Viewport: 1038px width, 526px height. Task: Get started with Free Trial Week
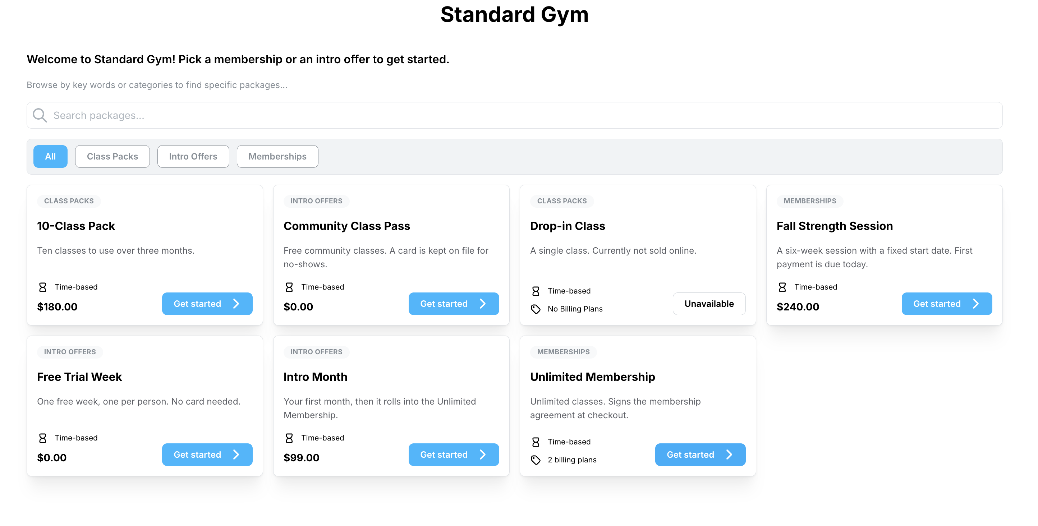pyautogui.click(x=207, y=455)
